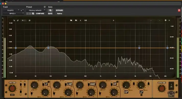Enable automation SAFE mode
Viewport: 182px width, 99px height.
coord(50,14)
